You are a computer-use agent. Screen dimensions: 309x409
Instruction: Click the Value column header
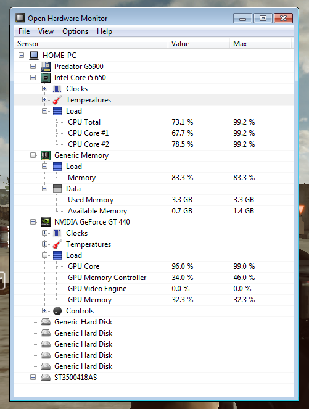tap(199, 44)
